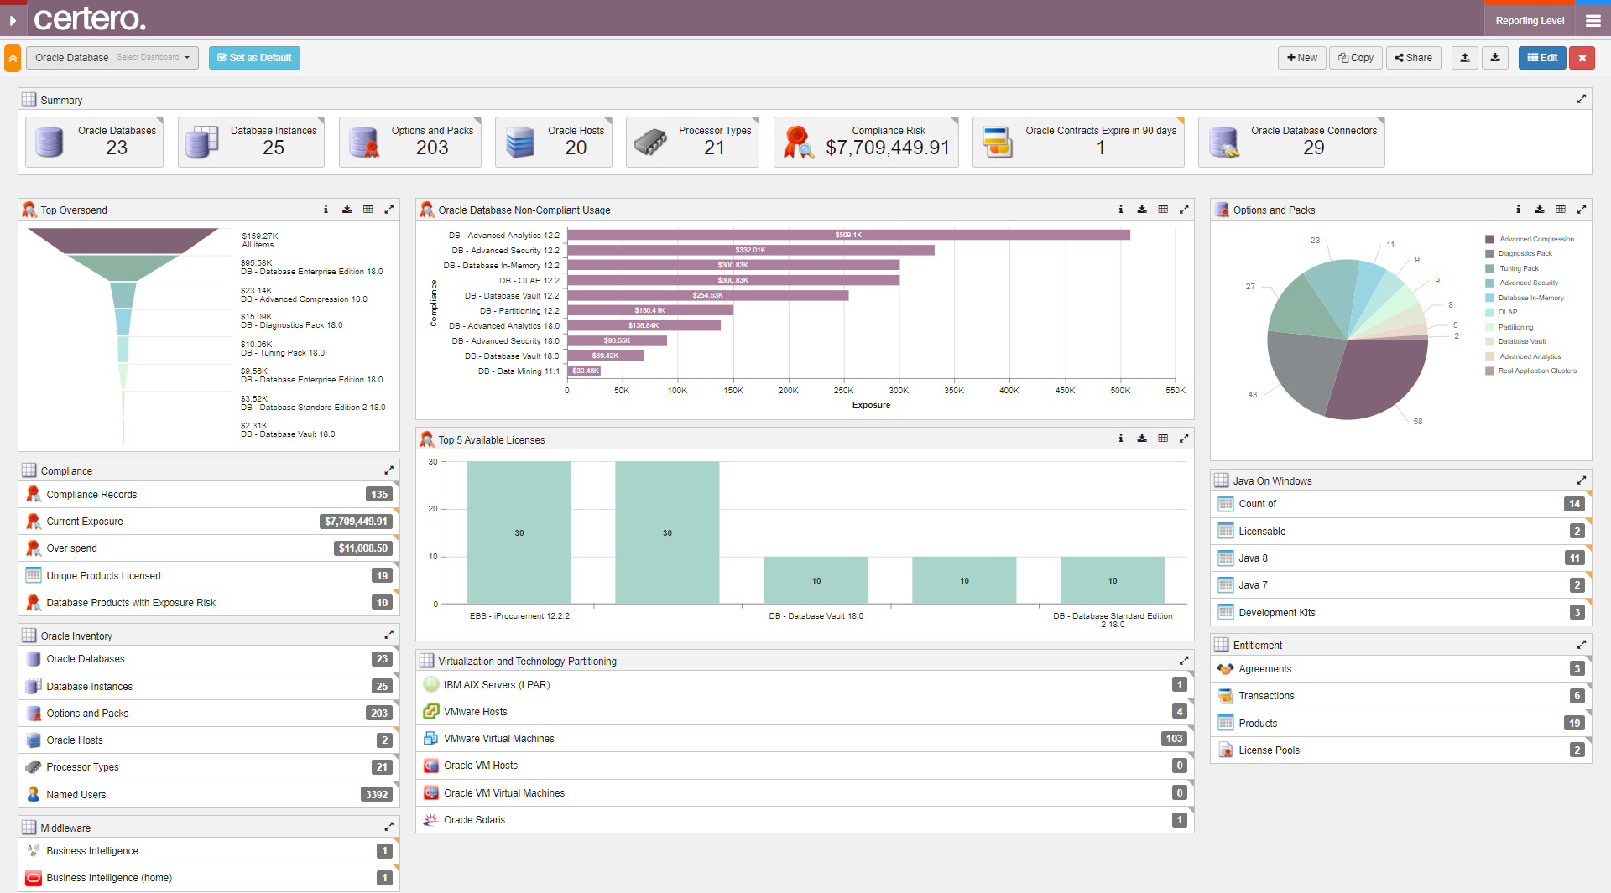Expand the Options and Packs pie chart panel
The height and width of the screenshot is (893, 1611).
1582,210
